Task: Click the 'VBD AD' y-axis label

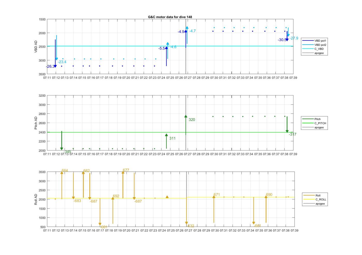Action: coord(36,47)
